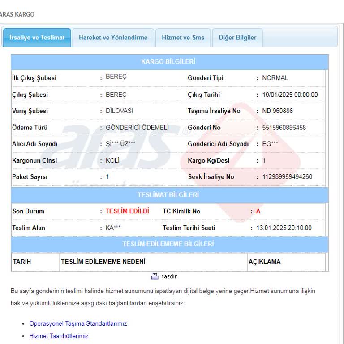This screenshot has width=344, height=344.
Task: Click the Teslim Alan value KA***
Action: [x=113, y=228]
